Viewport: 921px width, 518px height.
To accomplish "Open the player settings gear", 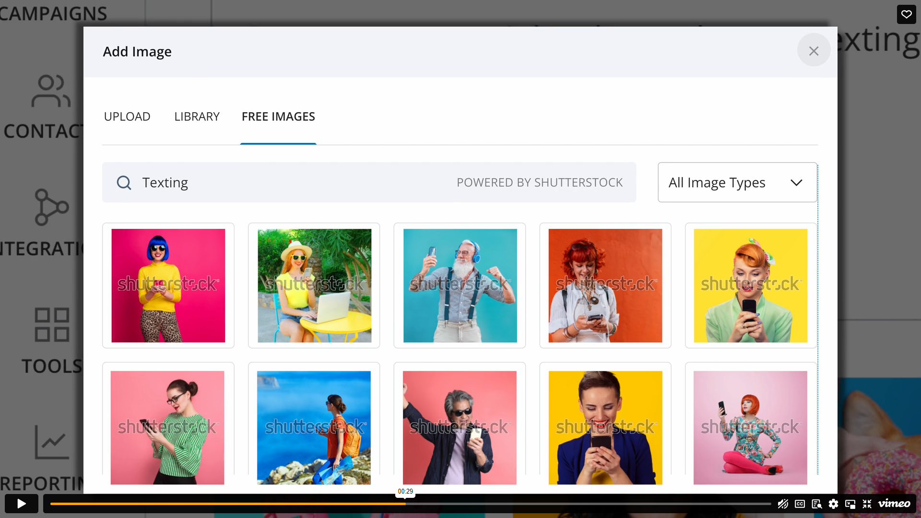I will tap(833, 504).
